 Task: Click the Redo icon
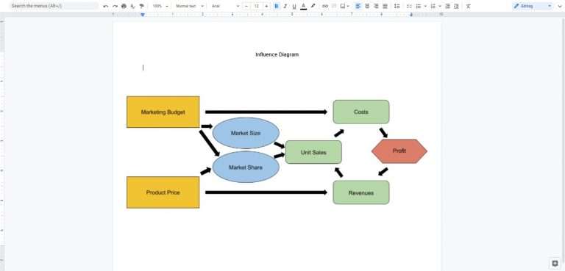115,6
